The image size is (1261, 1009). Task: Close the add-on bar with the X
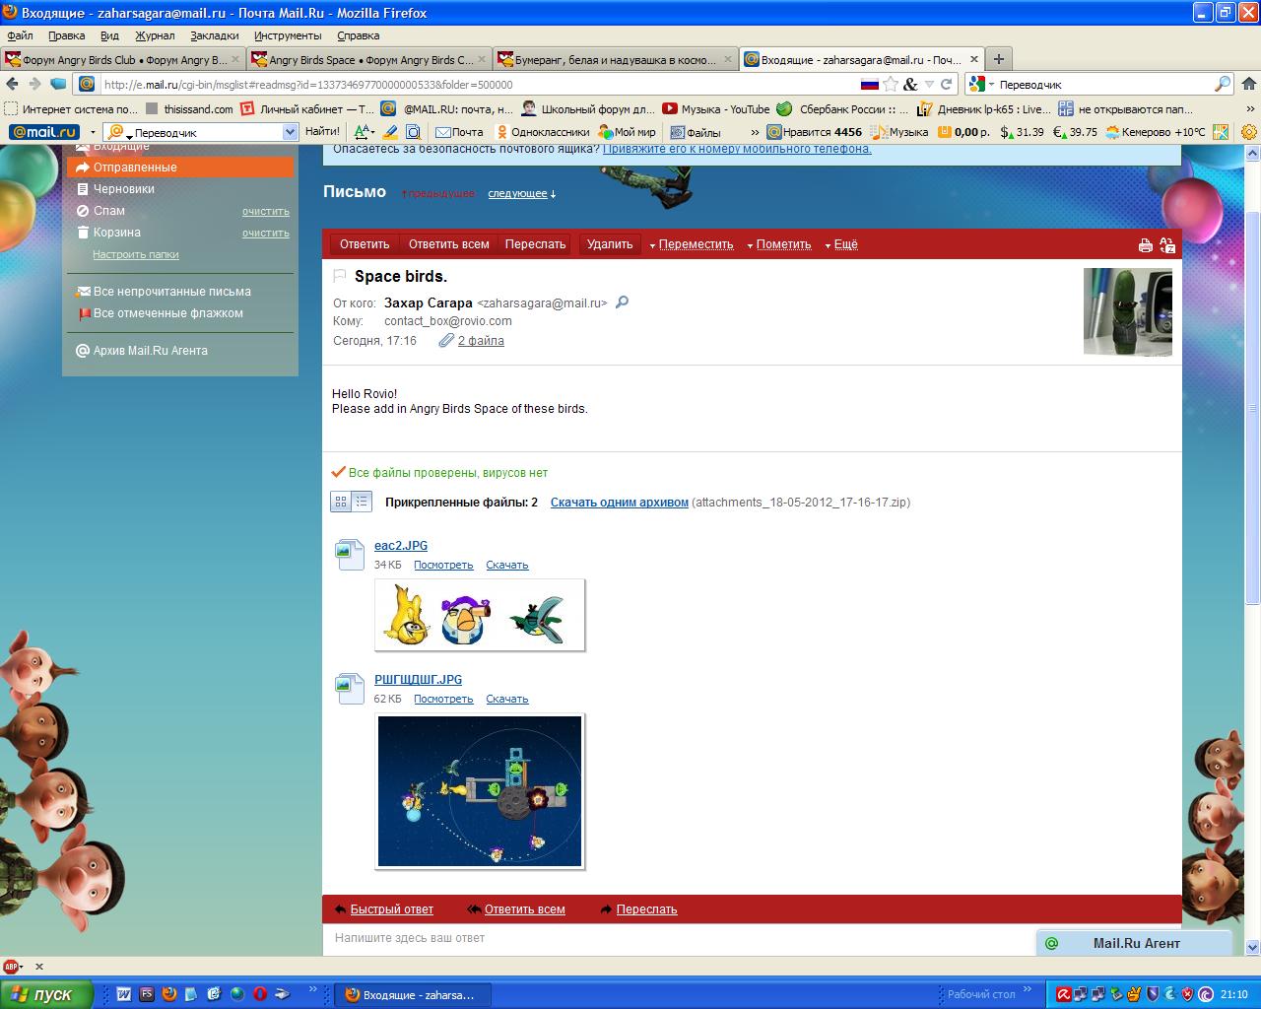[x=39, y=967]
